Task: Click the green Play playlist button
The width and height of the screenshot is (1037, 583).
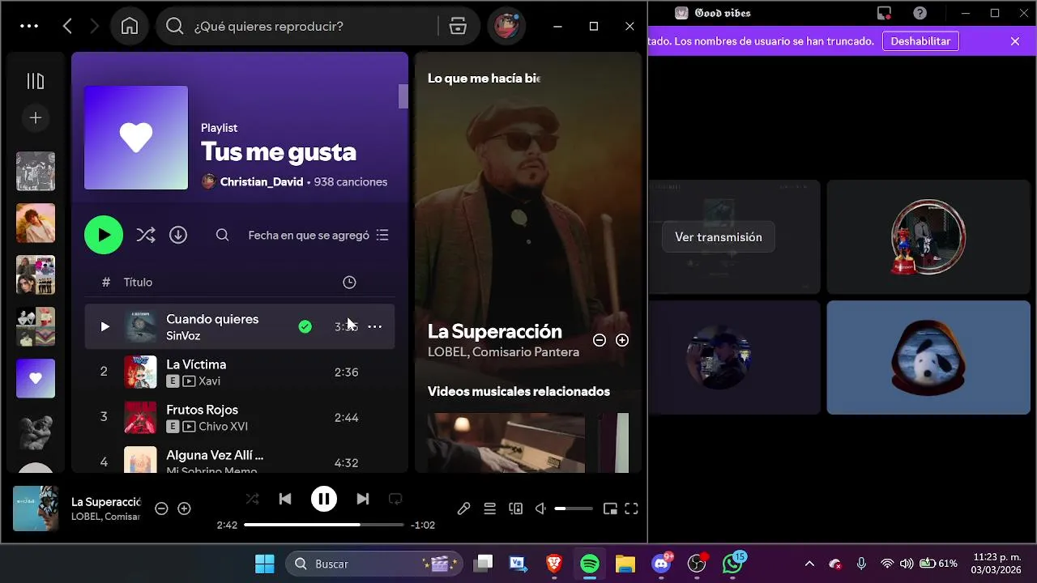Action: pos(104,235)
